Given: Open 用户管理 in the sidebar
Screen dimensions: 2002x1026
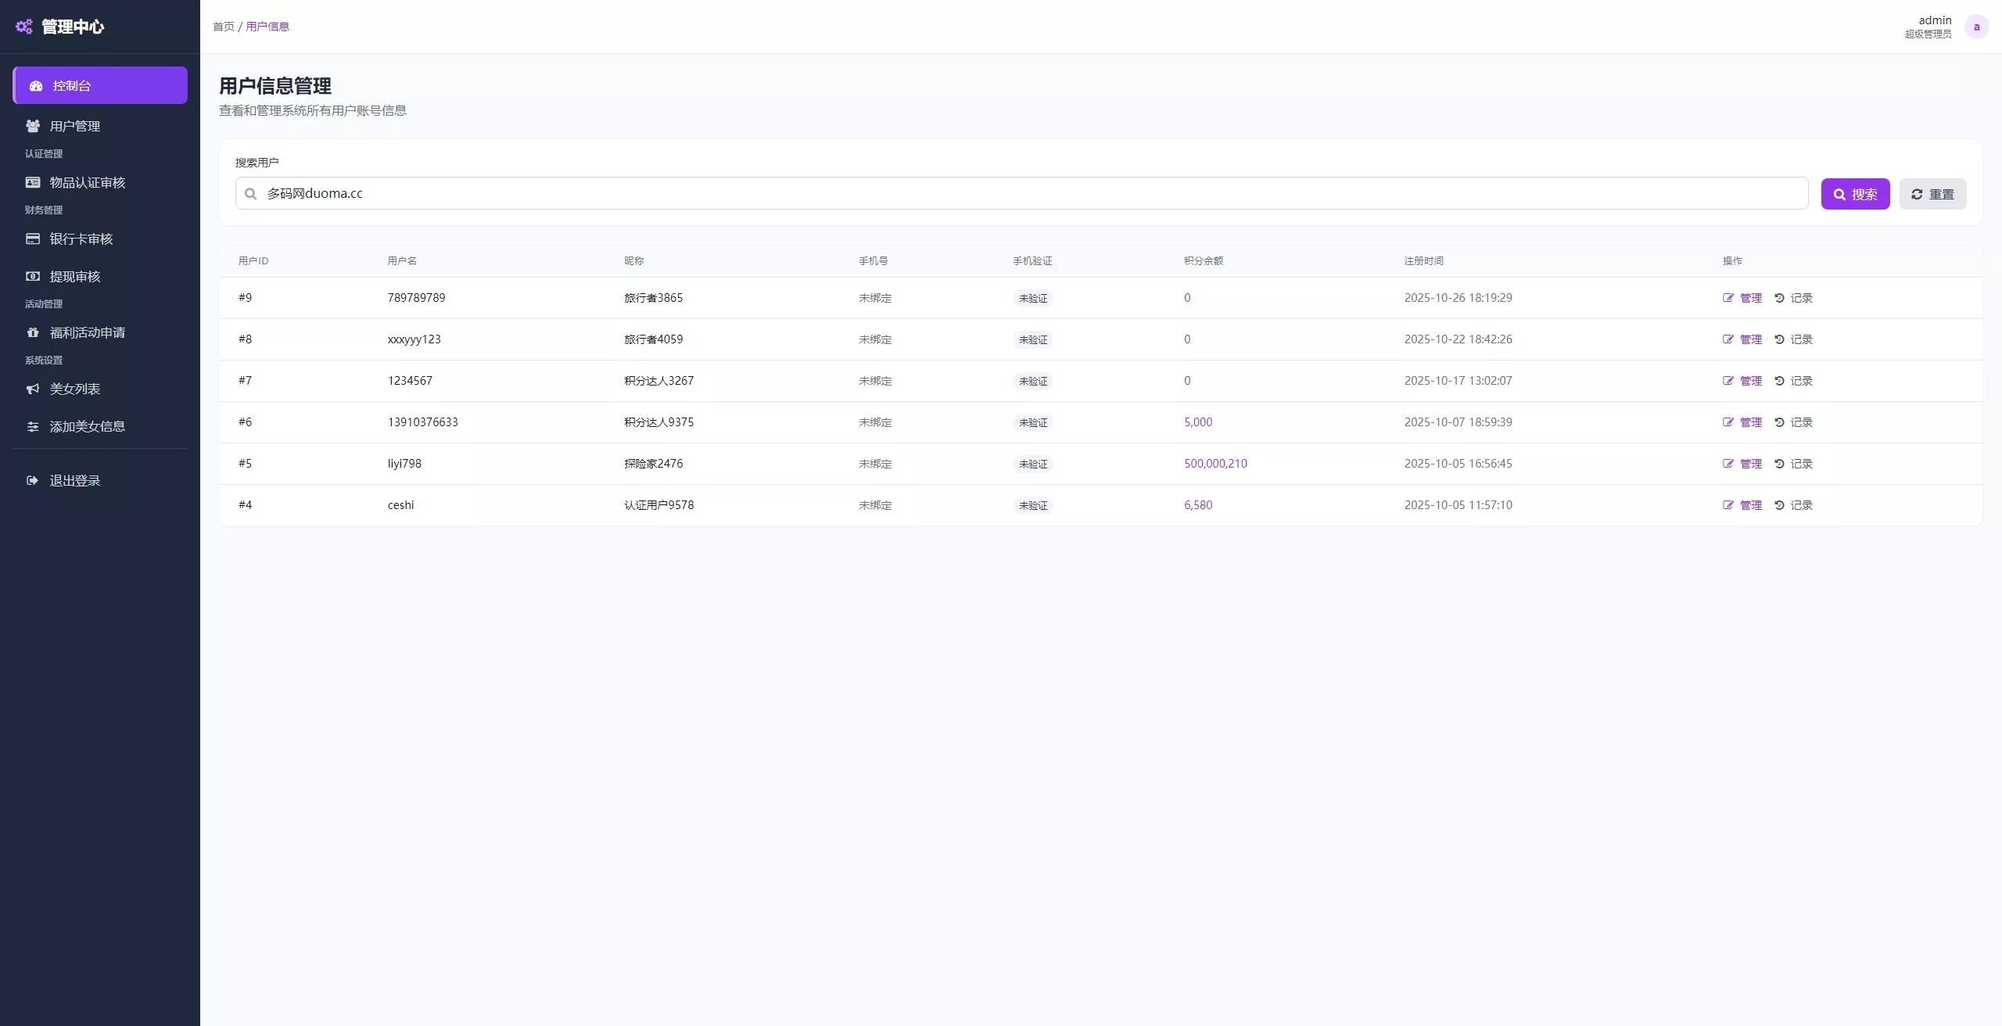Looking at the screenshot, I should coord(75,126).
